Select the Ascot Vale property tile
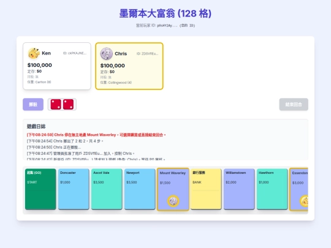The height and width of the screenshot is (248, 331). click(107, 189)
